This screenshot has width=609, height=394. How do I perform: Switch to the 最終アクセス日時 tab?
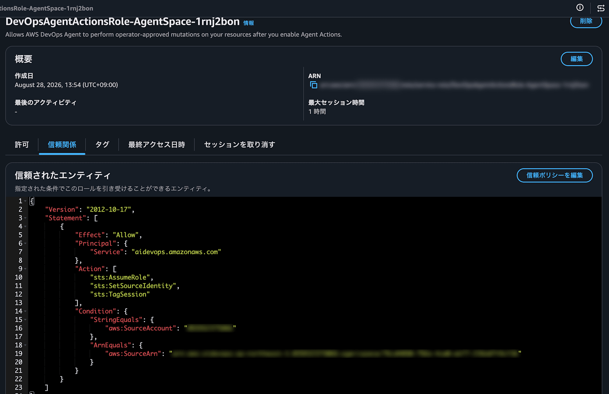(157, 145)
